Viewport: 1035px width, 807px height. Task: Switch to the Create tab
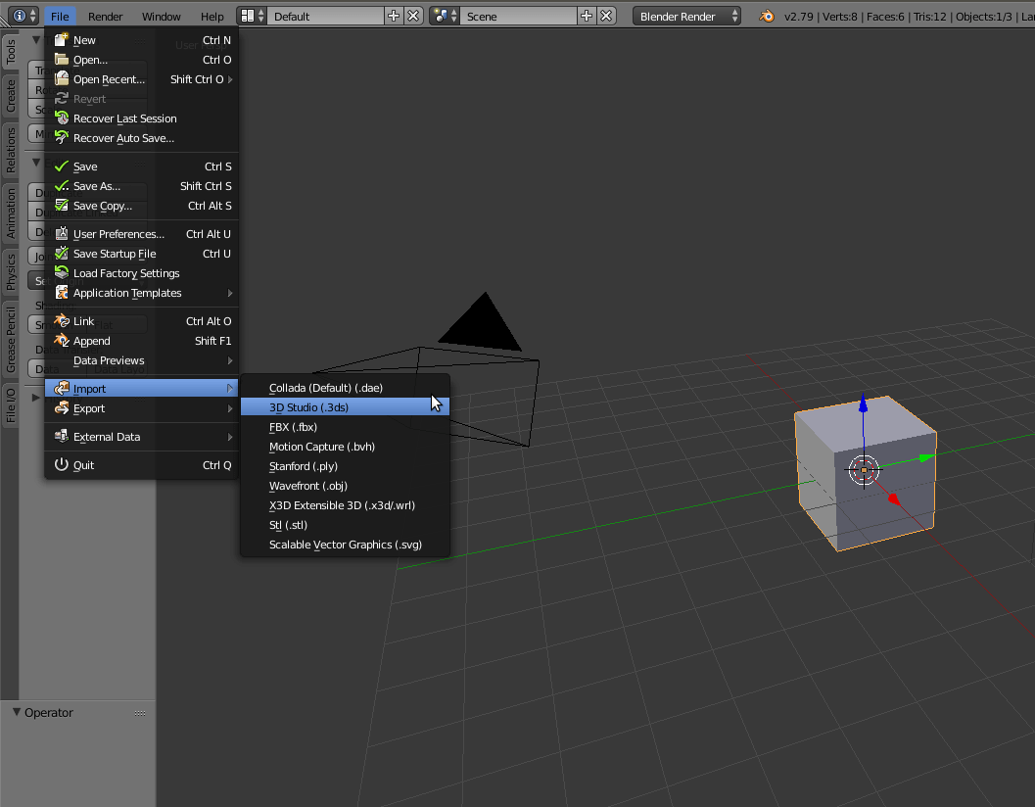pyautogui.click(x=11, y=96)
